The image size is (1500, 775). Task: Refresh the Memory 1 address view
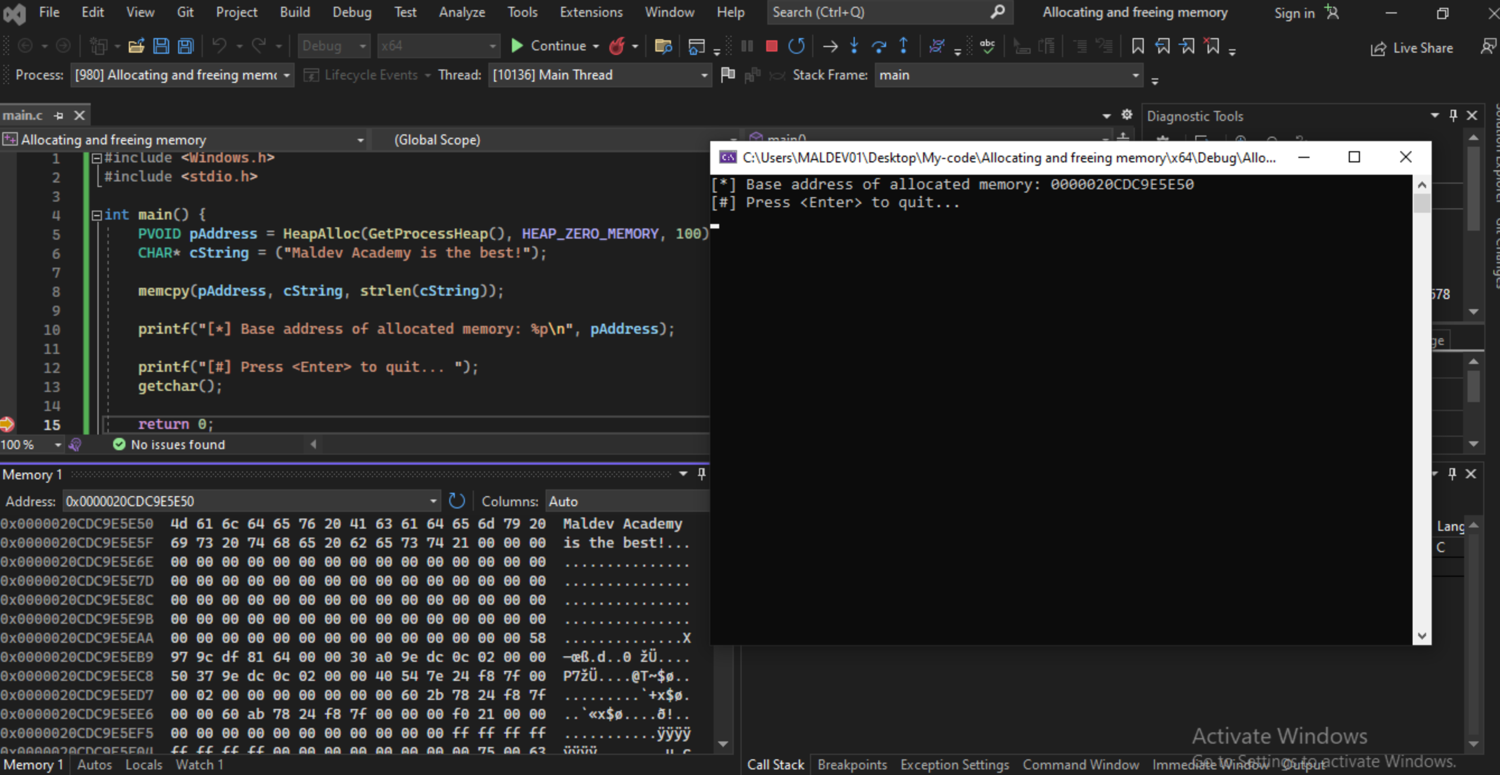[457, 501]
